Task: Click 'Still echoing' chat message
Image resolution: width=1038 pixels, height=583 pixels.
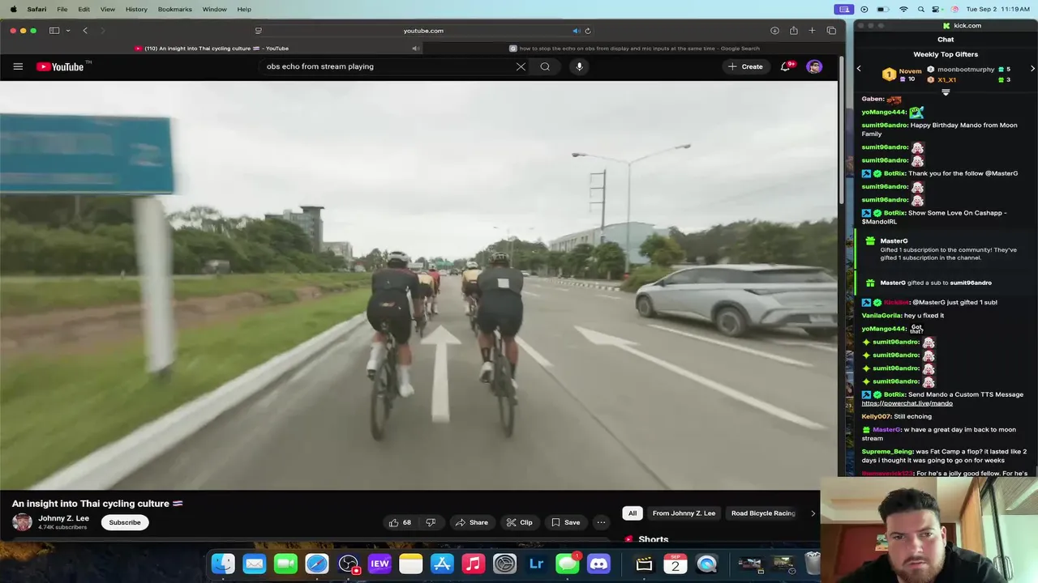Action: [x=912, y=416]
